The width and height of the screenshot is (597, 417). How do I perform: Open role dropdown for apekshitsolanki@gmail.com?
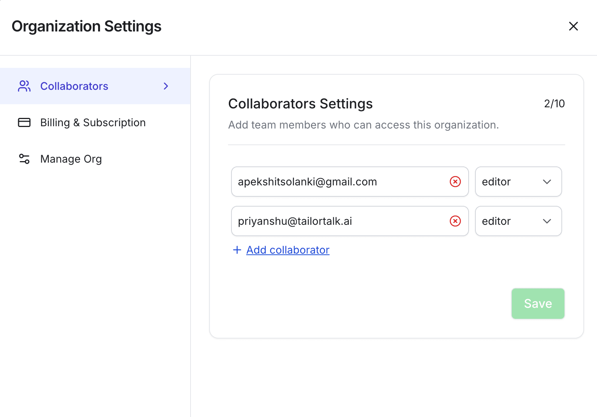[518, 182]
